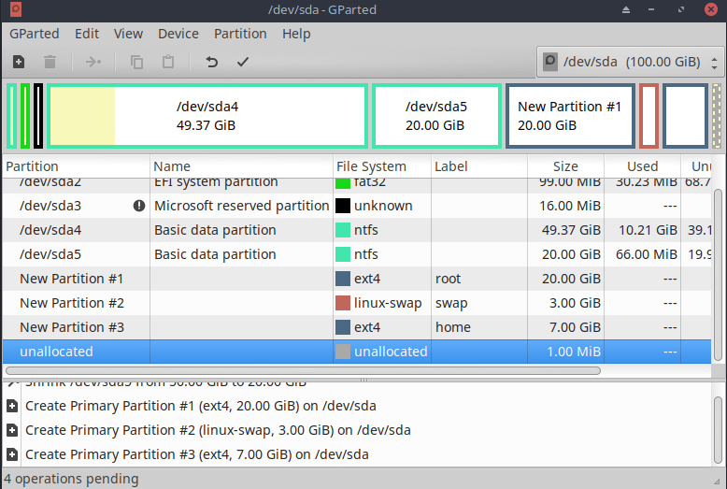Image resolution: width=727 pixels, height=489 pixels.
Task: Click the partition list vertical scrollbar
Action: click(x=719, y=275)
